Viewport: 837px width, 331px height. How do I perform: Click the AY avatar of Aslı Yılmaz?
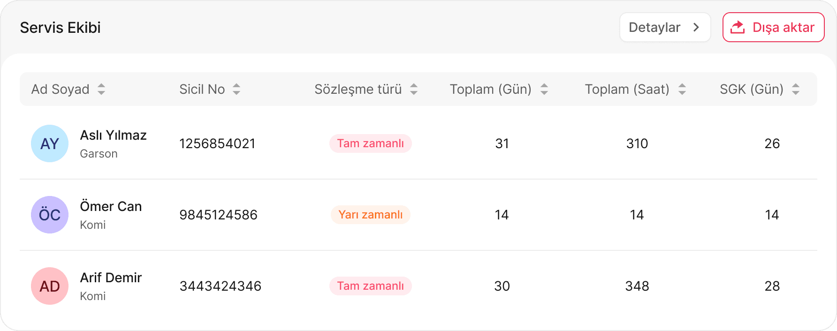coord(50,143)
